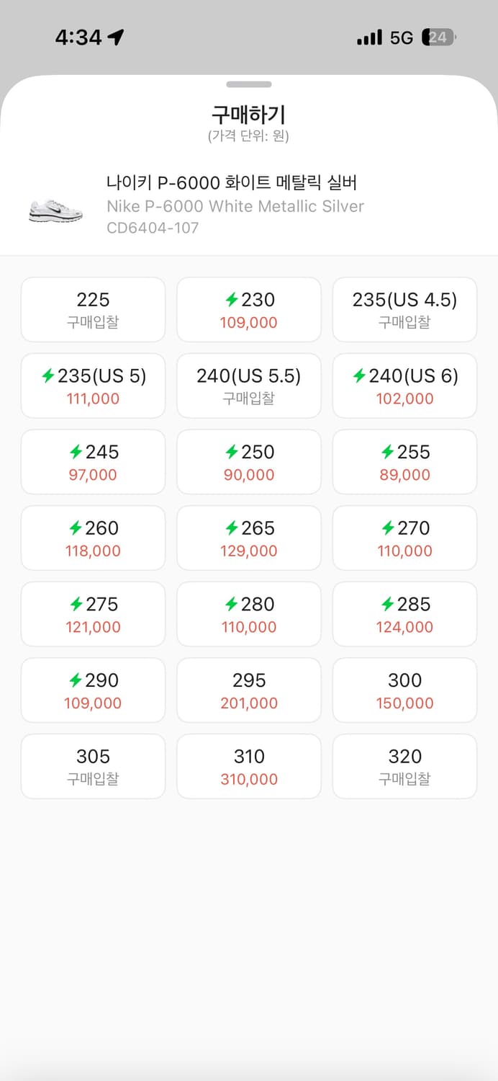
Task: Tap the lightning icon on size 260
Action: pyautogui.click(x=76, y=528)
